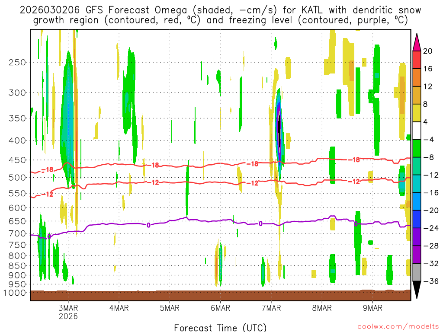Click the 3MAR 2026 time axis label
Image resolution: width=443 pixels, height=332 pixels.
[x=68, y=312]
